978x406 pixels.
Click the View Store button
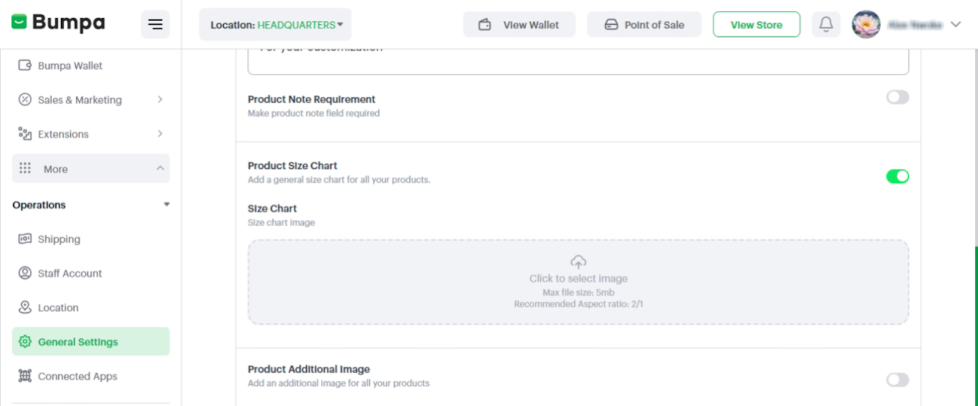click(756, 24)
